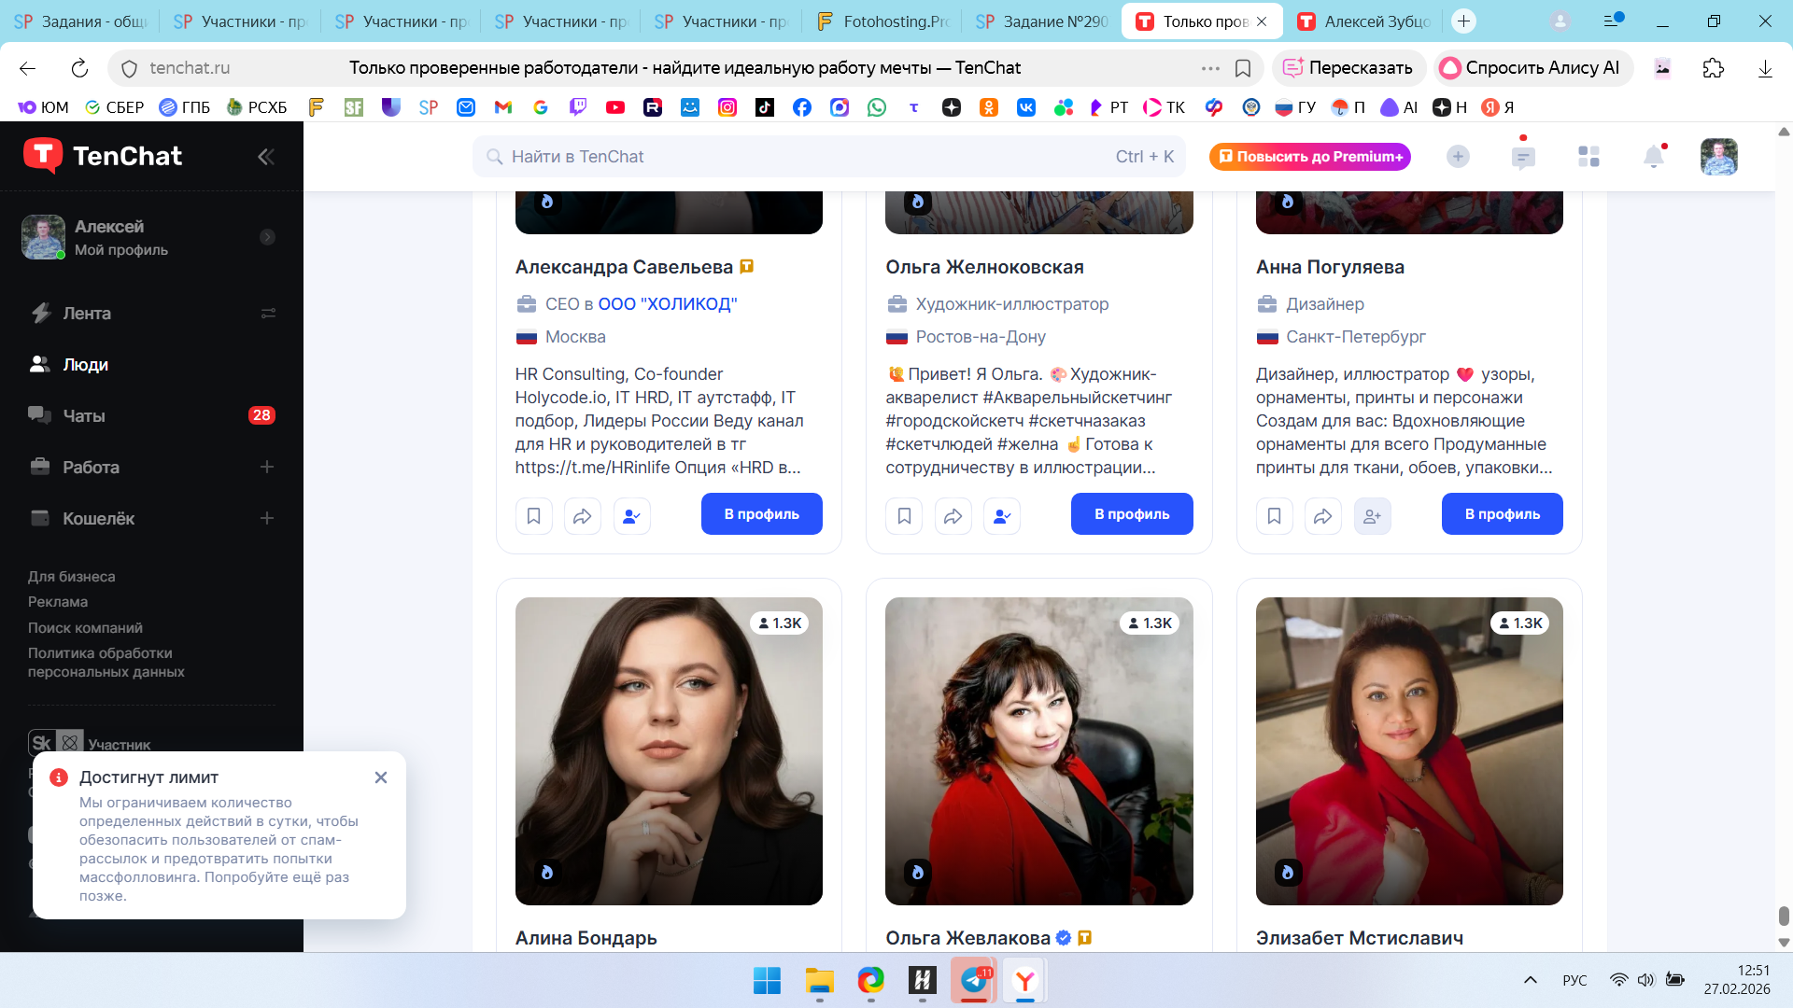This screenshot has height=1008, width=1793.
Task: Expand the Кошелёк section with the plus
Action: (x=267, y=518)
